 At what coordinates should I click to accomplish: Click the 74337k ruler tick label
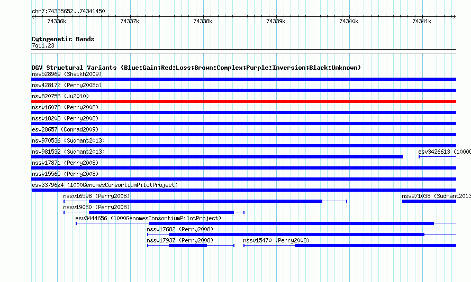pyautogui.click(x=130, y=21)
